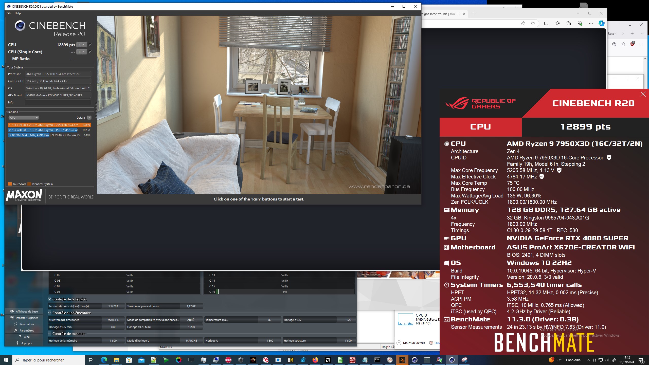
Task: Open ROG CPU-Z from the taskbar
Action: click(353, 360)
